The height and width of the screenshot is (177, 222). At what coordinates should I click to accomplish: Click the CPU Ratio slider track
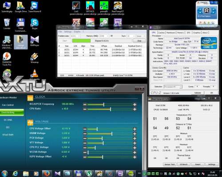pos(110,109)
